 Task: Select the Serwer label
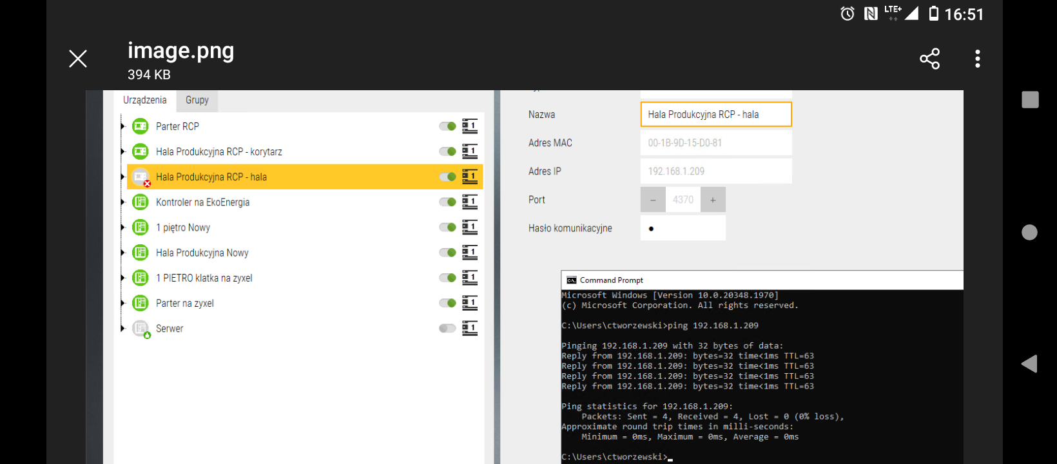pos(170,328)
